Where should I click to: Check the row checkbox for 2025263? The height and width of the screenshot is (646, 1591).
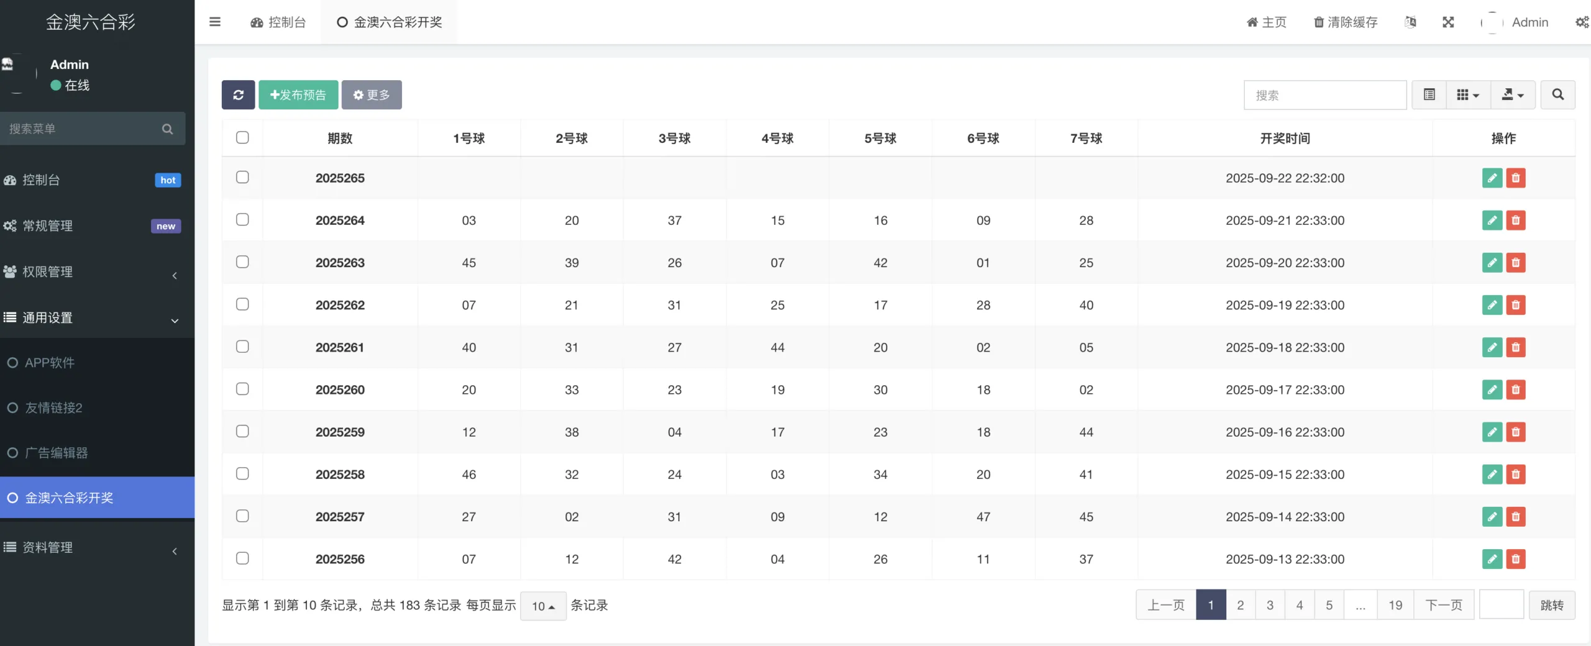pyautogui.click(x=242, y=262)
